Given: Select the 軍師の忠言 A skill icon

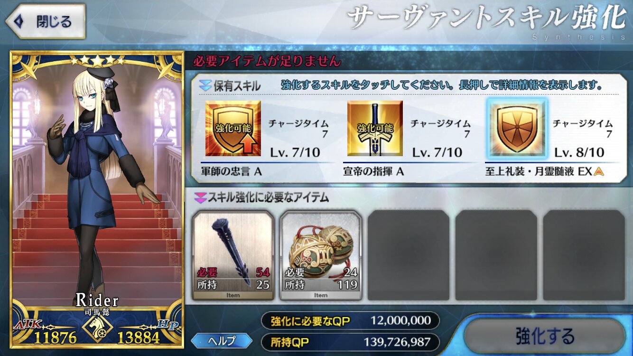Looking at the screenshot, I should [233, 129].
